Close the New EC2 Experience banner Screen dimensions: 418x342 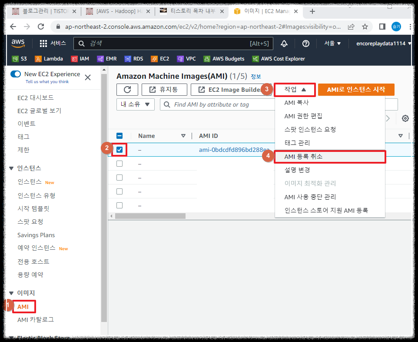(x=88, y=77)
